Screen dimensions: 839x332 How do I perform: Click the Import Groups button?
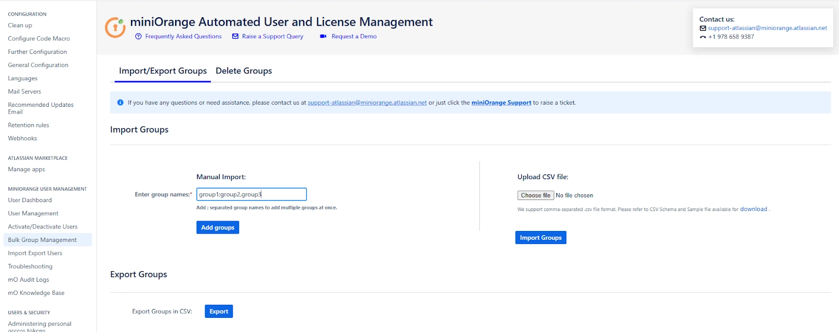tap(541, 238)
